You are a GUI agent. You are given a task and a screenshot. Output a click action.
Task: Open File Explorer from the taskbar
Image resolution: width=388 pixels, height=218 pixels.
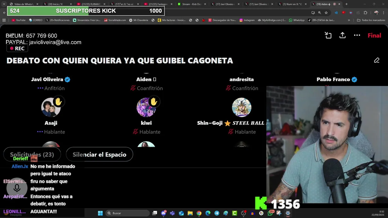(190, 213)
